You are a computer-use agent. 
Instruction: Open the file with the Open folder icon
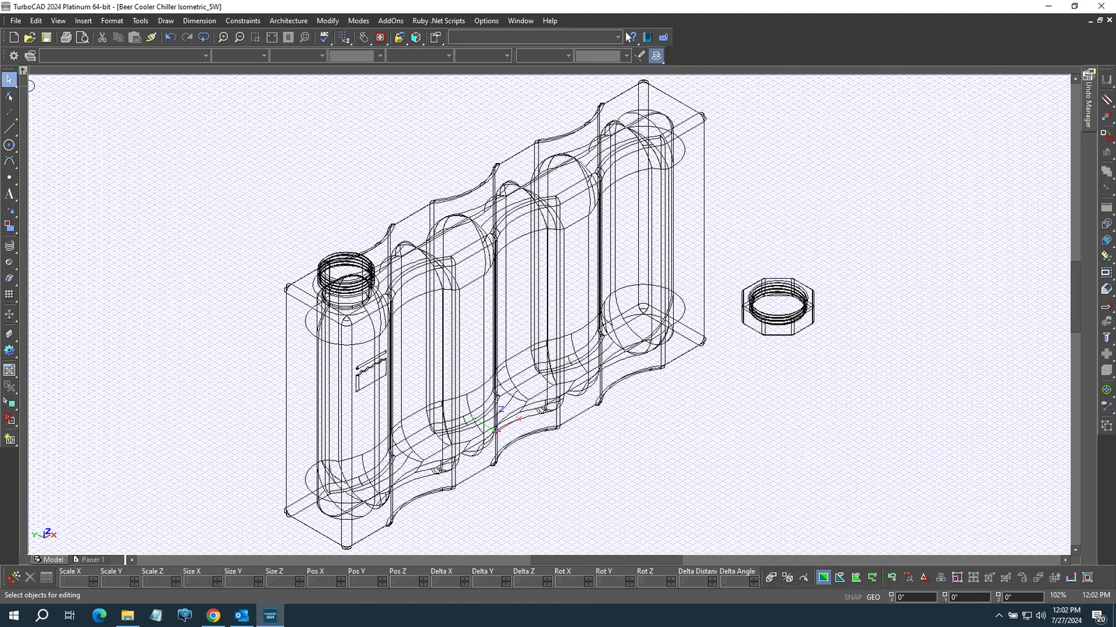pos(29,38)
